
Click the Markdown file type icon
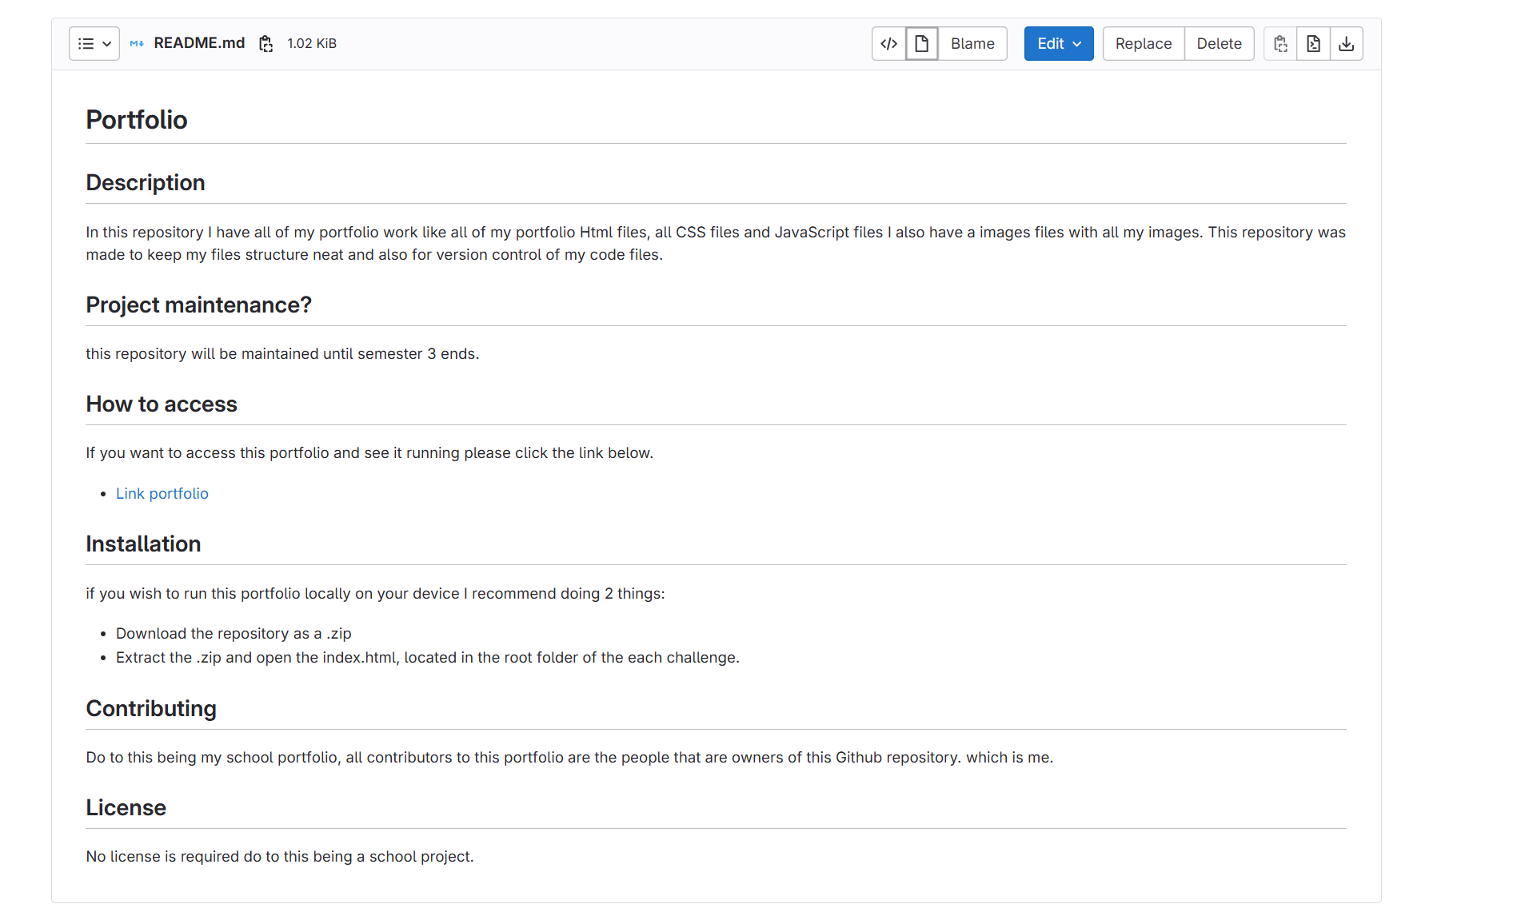pos(137,44)
